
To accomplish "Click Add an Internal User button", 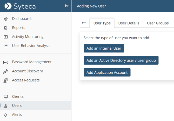I will click(x=104, y=48).
